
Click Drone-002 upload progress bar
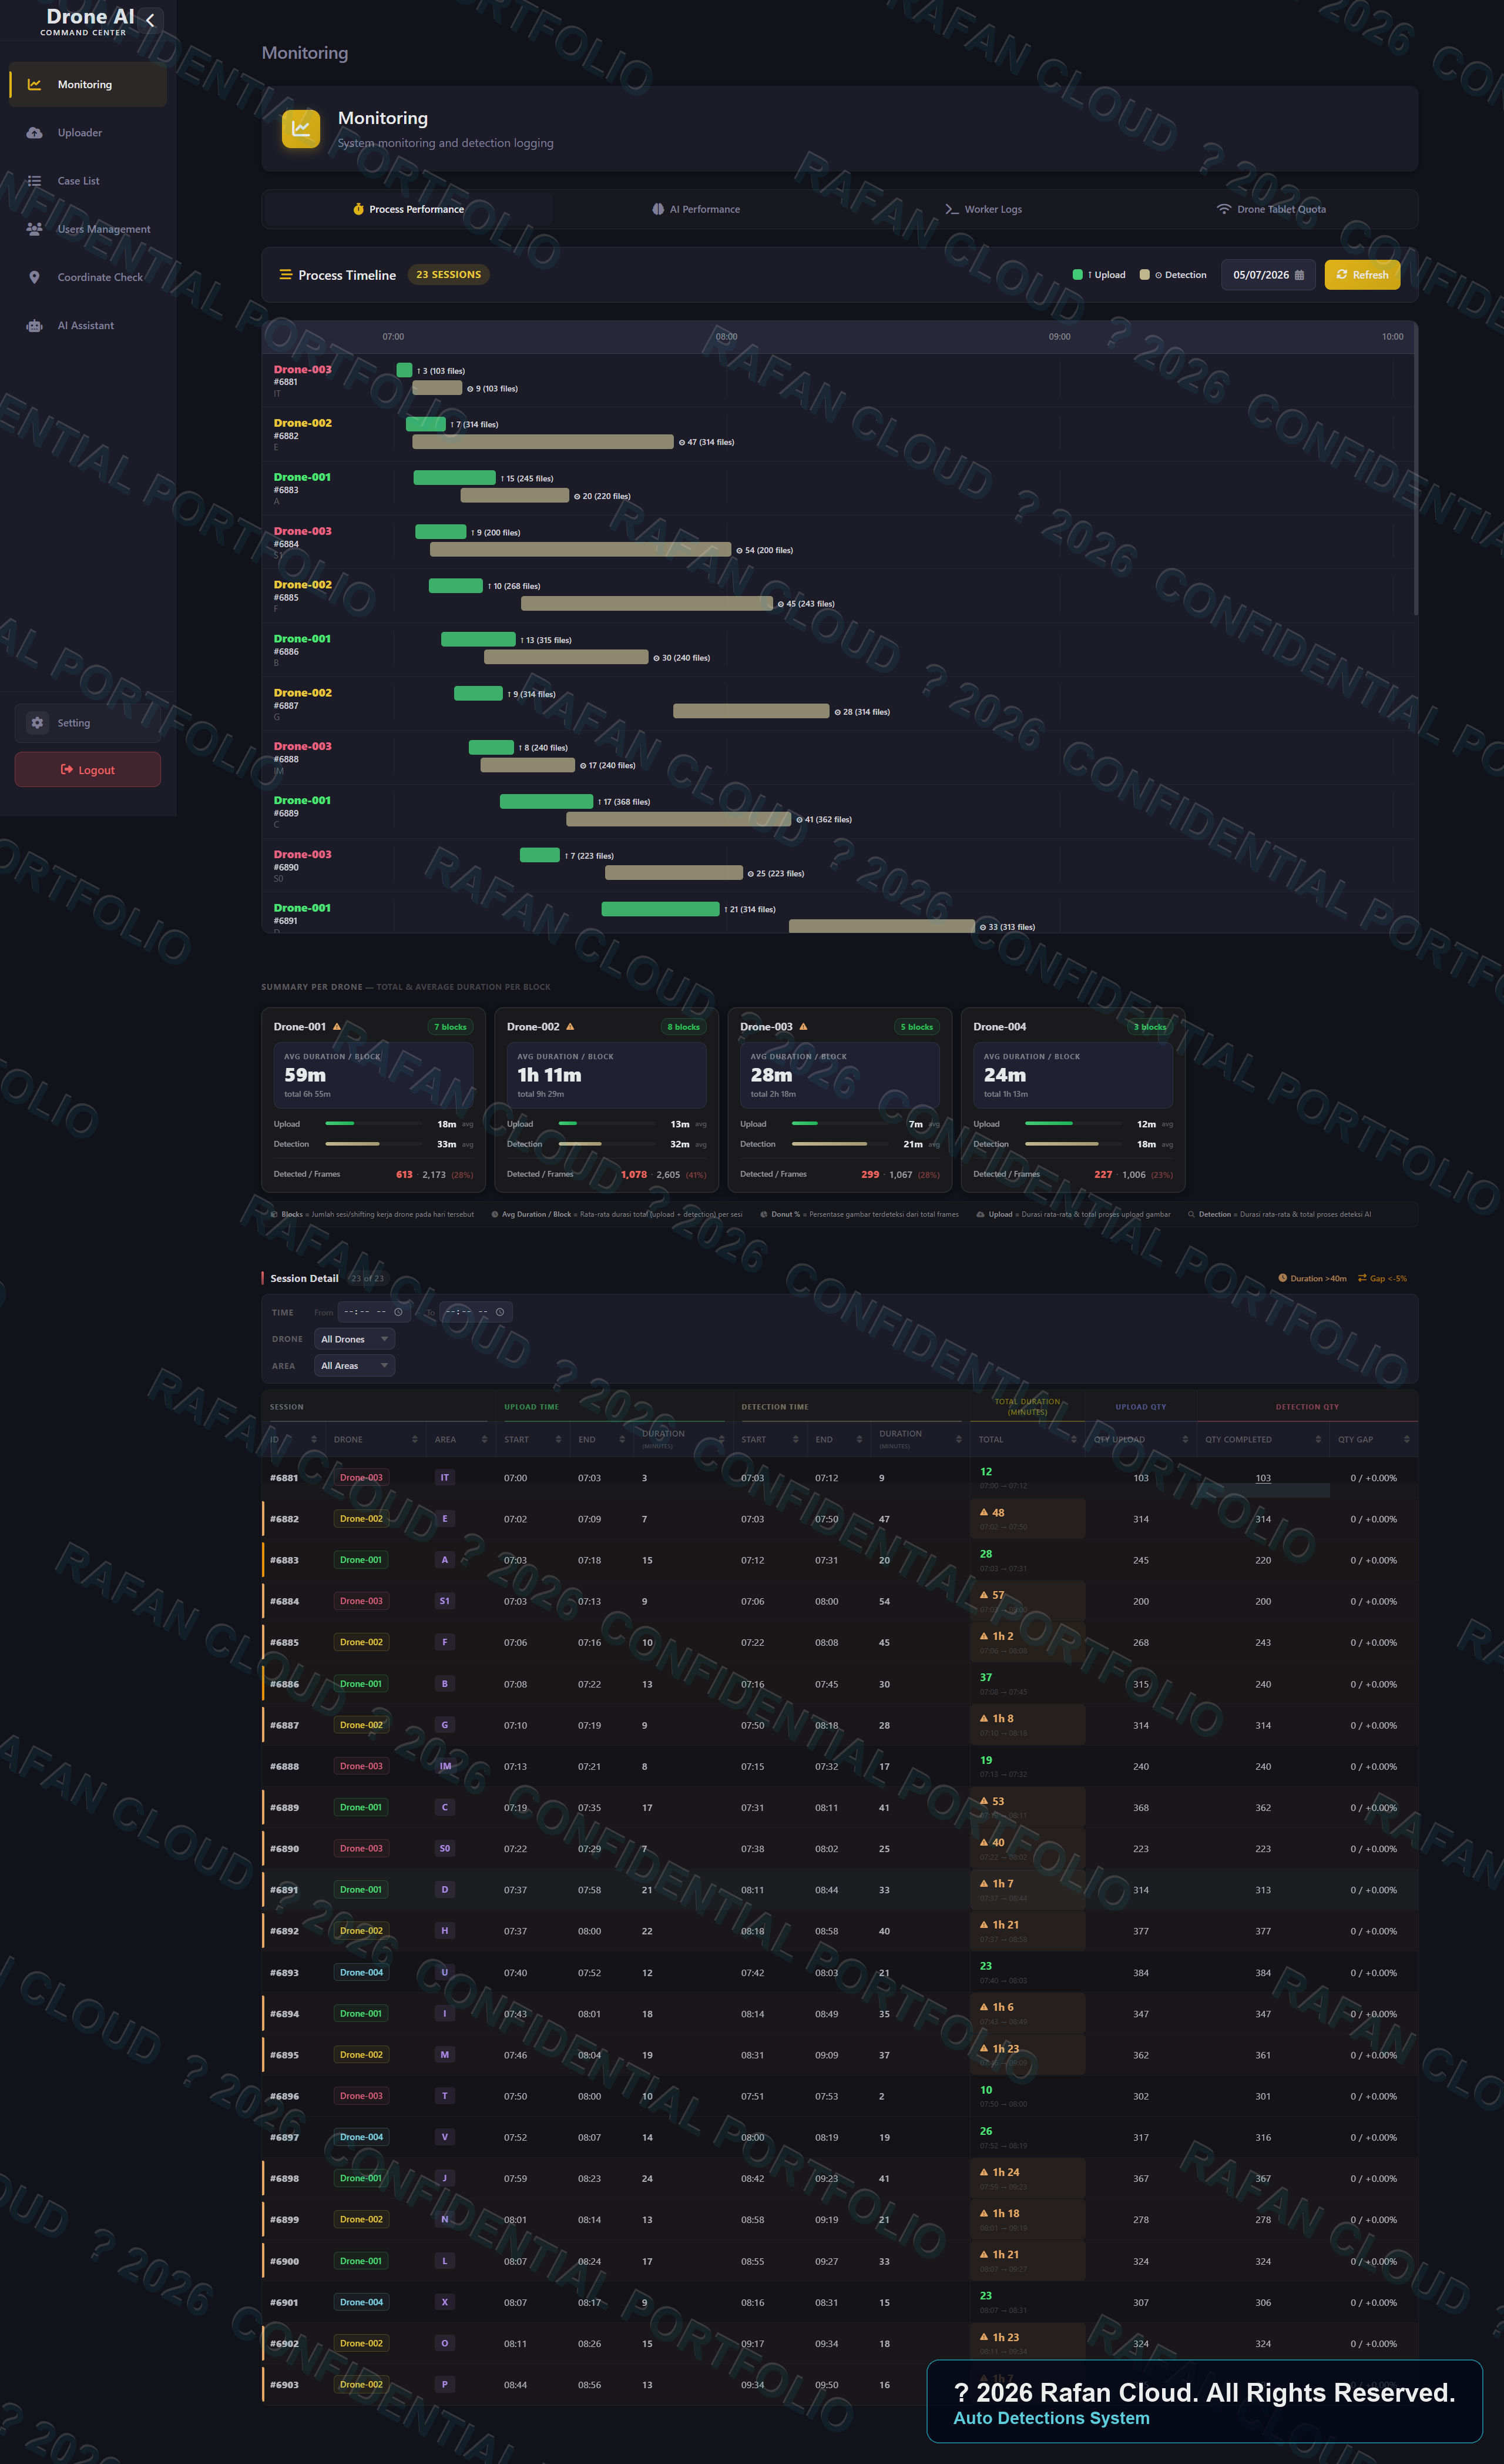[607, 1124]
